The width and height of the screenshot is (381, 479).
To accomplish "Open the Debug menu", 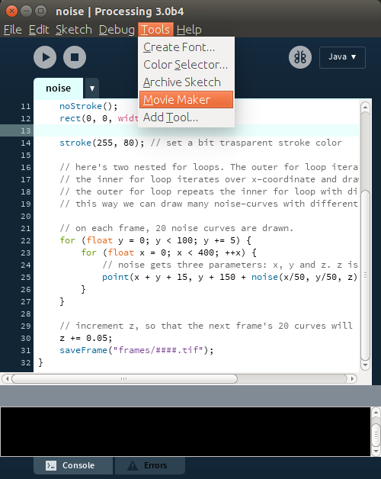I will pyautogui.click(x=117, y=30).
